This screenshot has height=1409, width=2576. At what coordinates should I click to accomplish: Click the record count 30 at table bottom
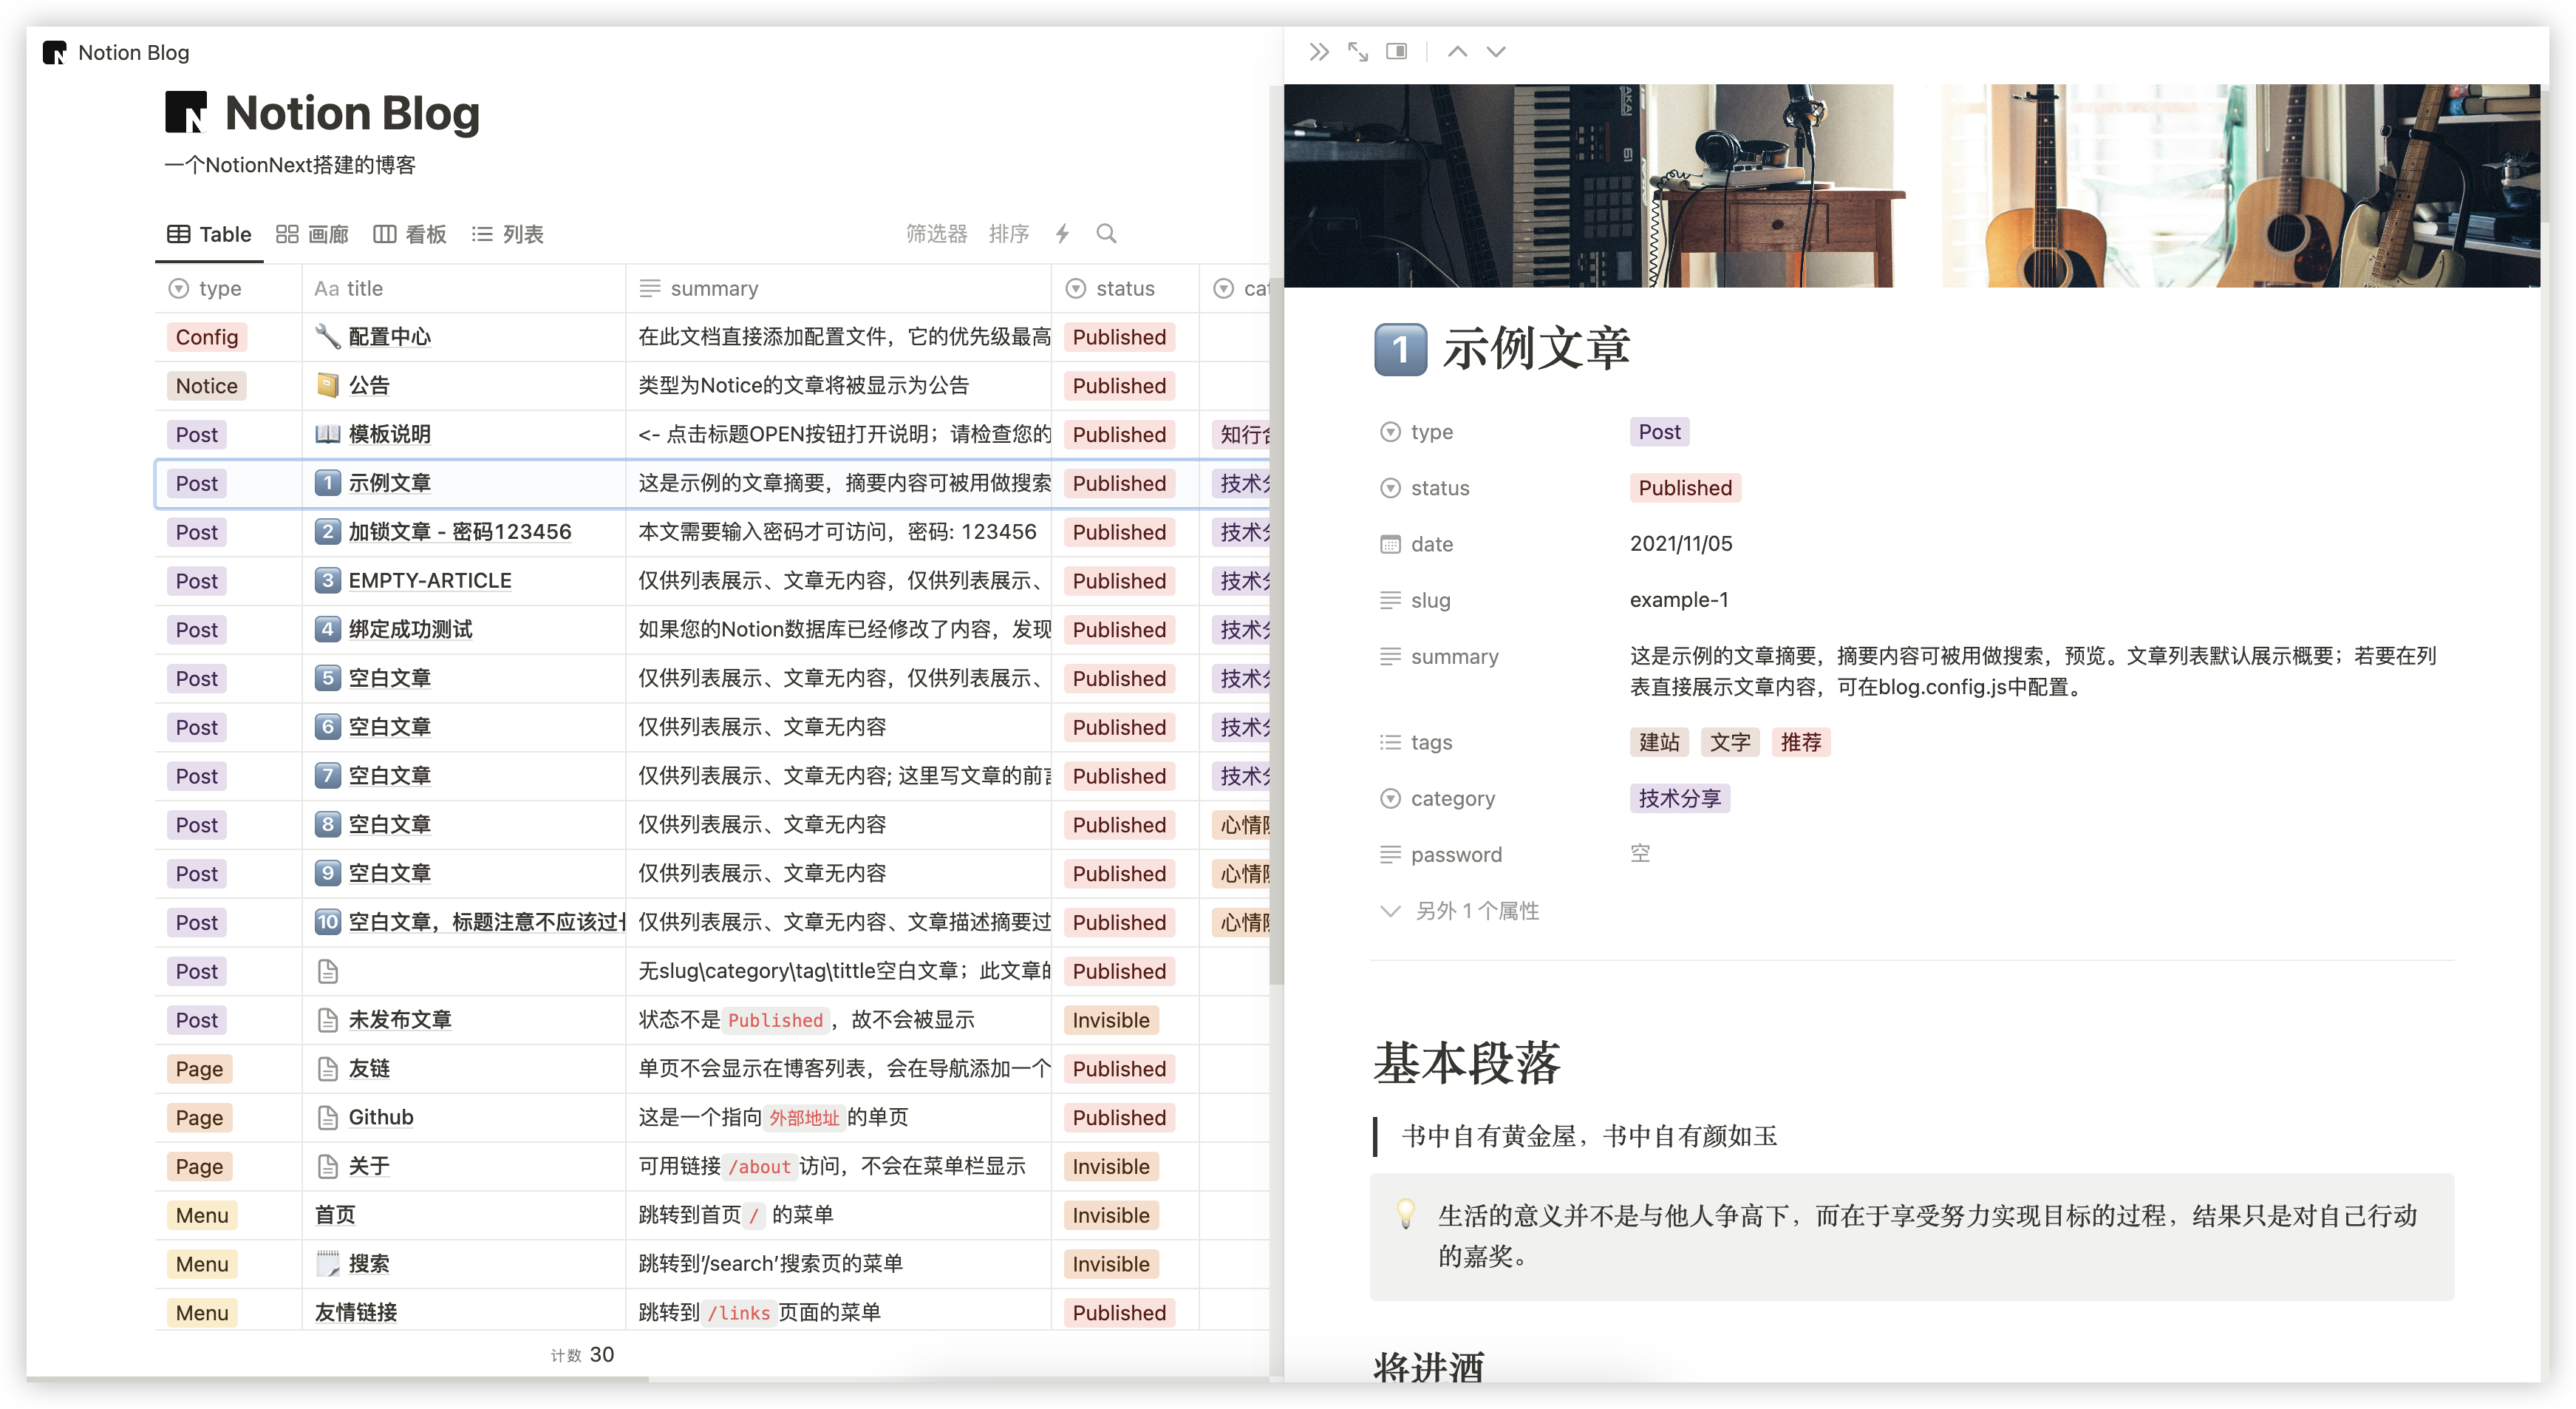[x=602, y=1355]
